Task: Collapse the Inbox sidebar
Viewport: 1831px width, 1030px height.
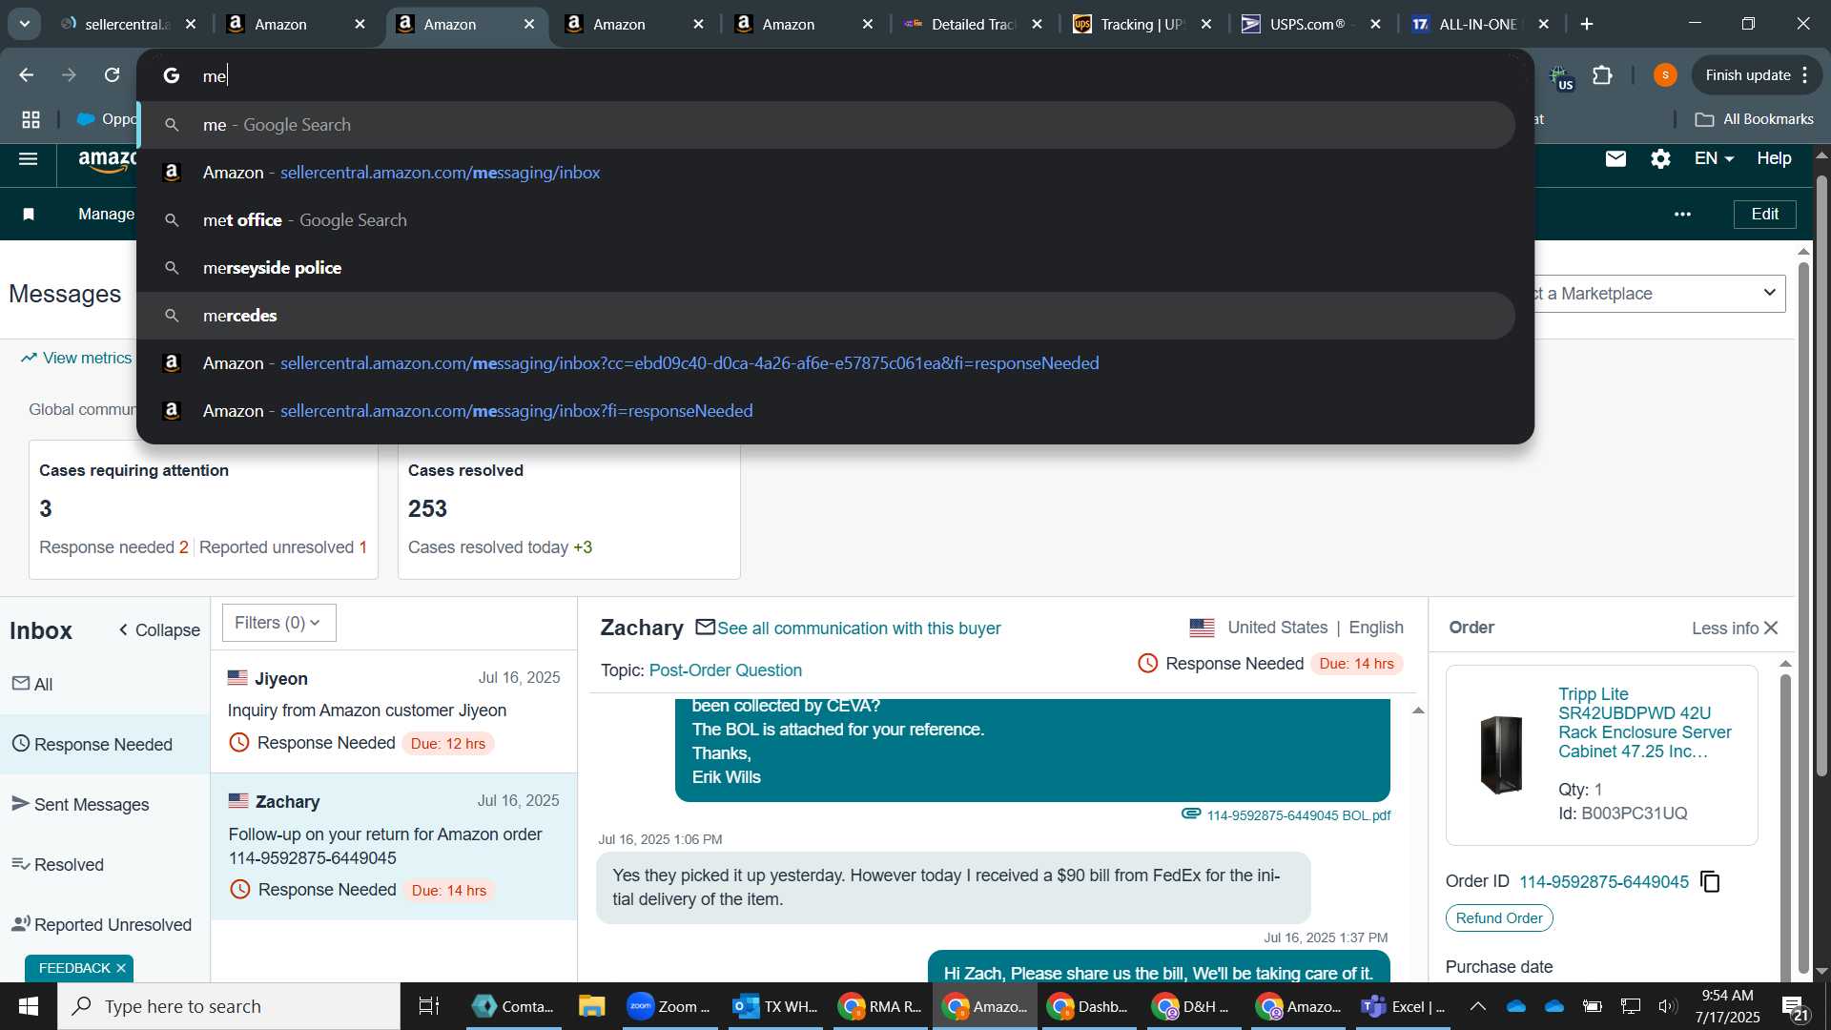Action: [x=158, y=630]
